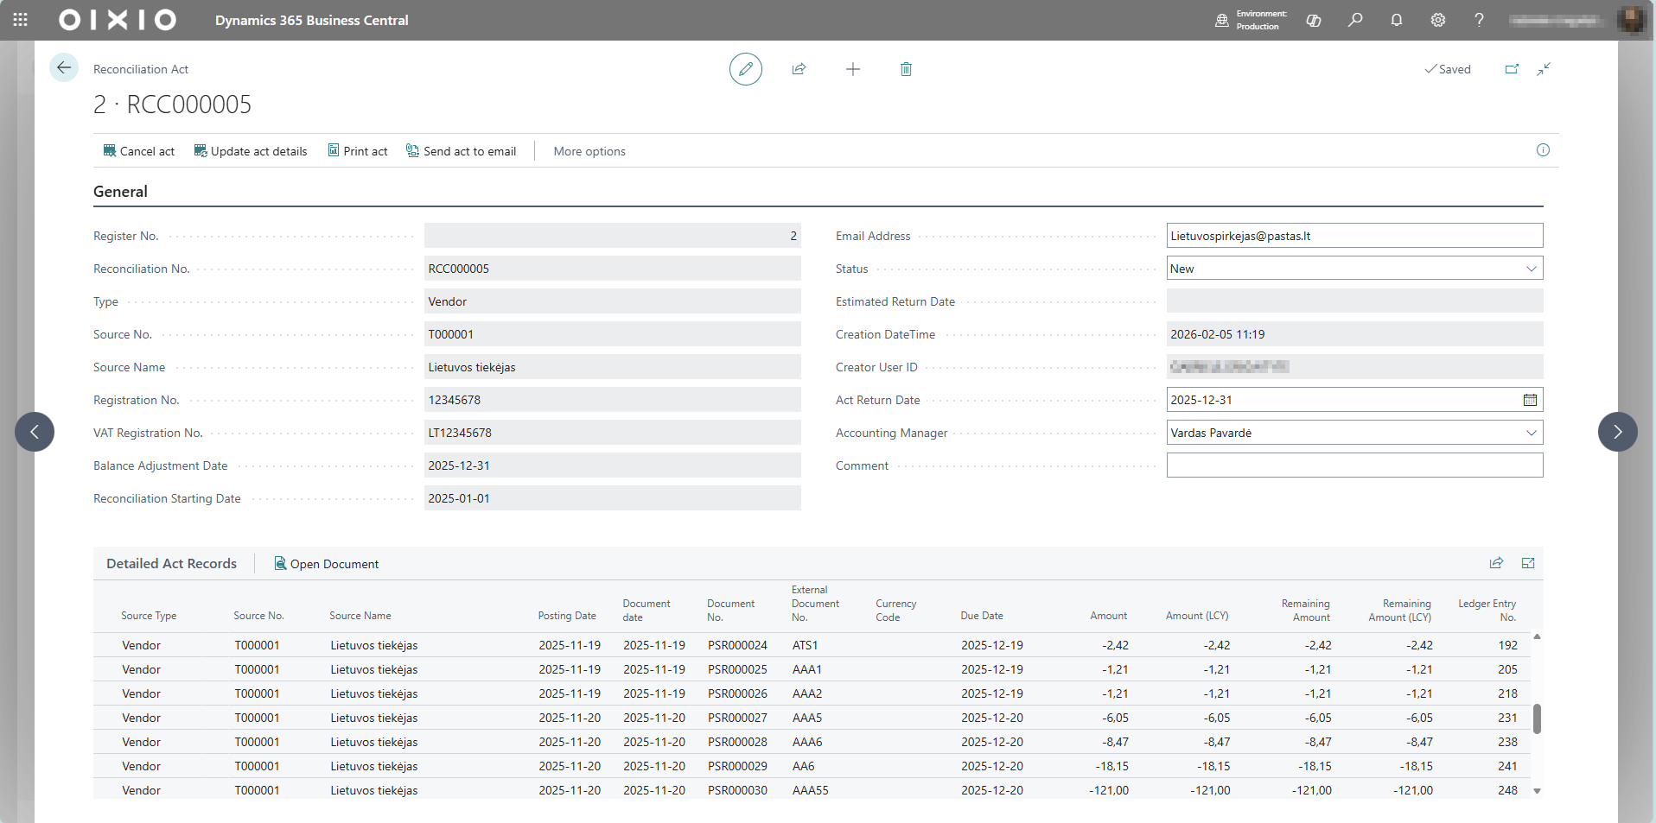Open the notifications bell icon

point(1397,20)
